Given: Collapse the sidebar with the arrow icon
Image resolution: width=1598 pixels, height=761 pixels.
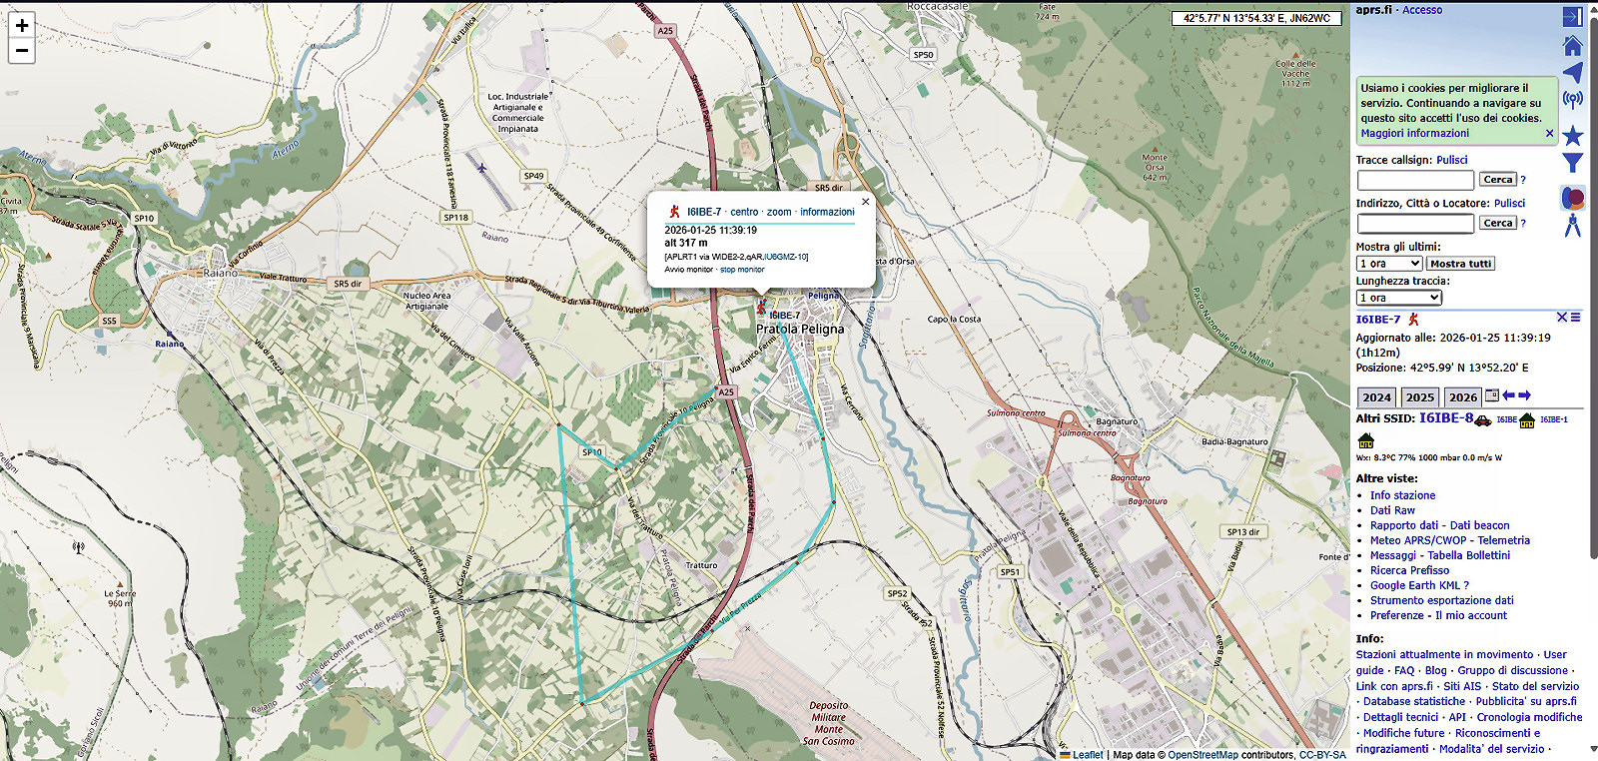Looking at the screenshot, I should pos(1572,17).
